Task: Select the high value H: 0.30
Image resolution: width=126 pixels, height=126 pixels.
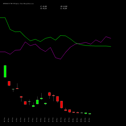Action: click(x=64, y=7)
